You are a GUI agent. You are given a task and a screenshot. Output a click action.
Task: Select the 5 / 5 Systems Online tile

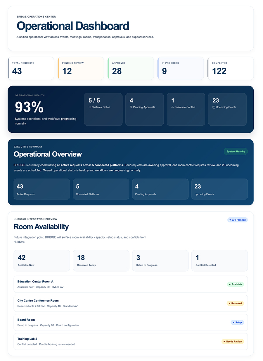103,109
